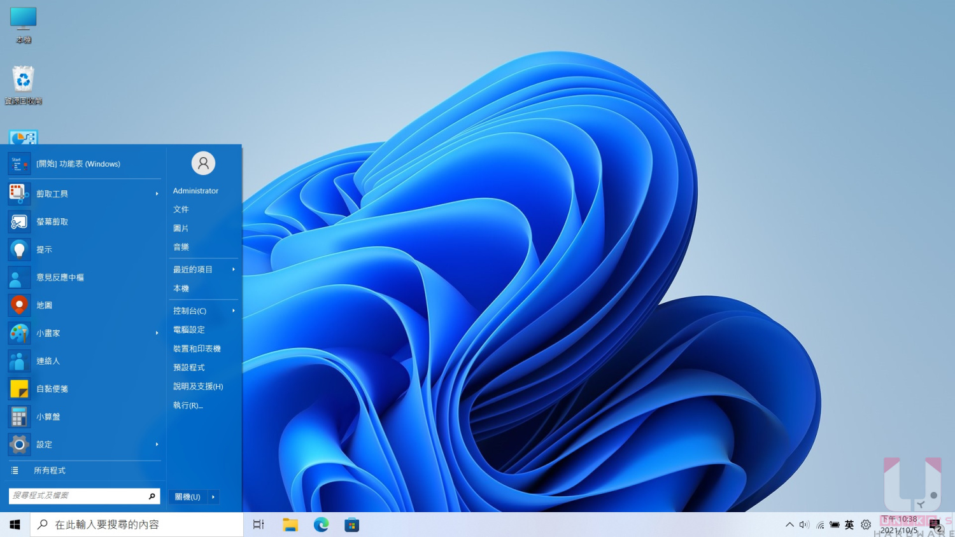Click the volume speaker tray icon

[x=804, y=525]
